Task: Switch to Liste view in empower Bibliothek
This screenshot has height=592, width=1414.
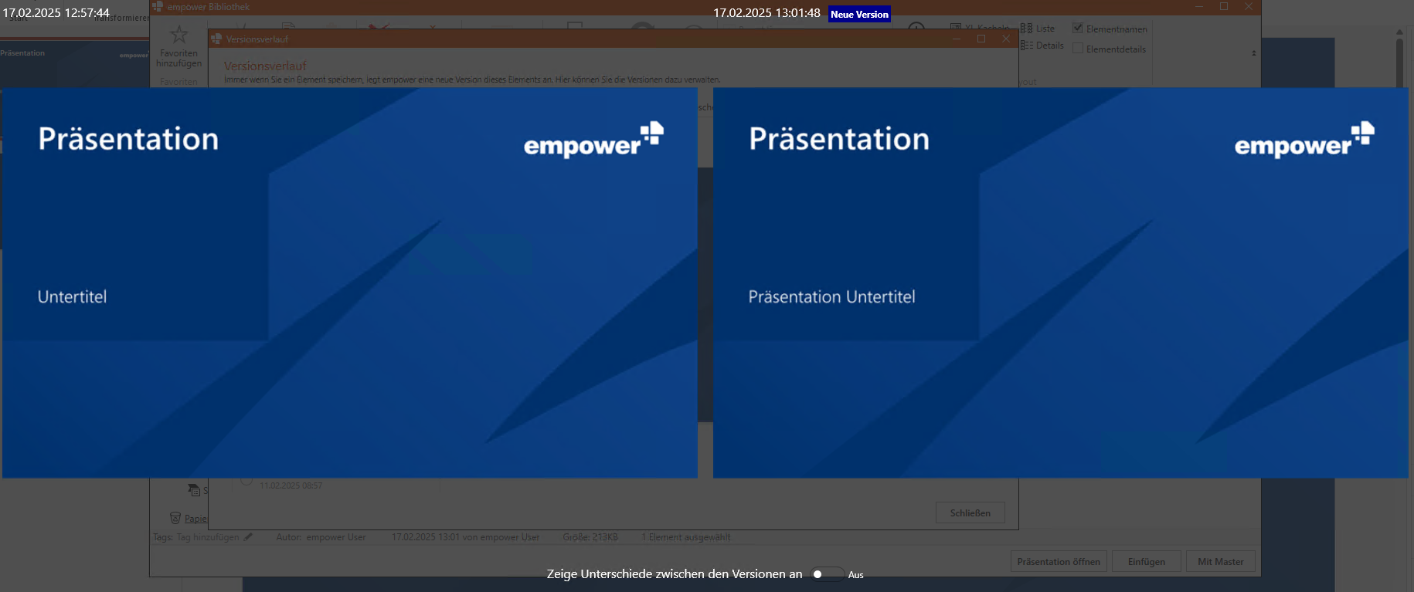Action: pos(1038,29)
